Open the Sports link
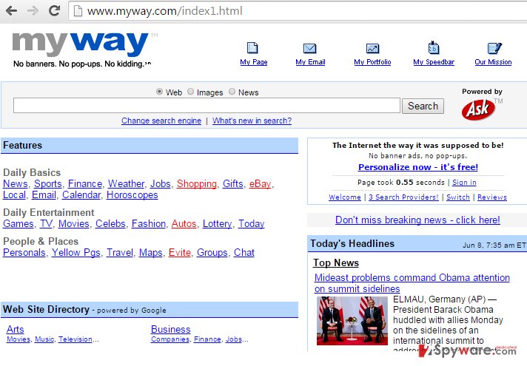The height and width of the screenshot is (366, 527). (x=48, y=184)
